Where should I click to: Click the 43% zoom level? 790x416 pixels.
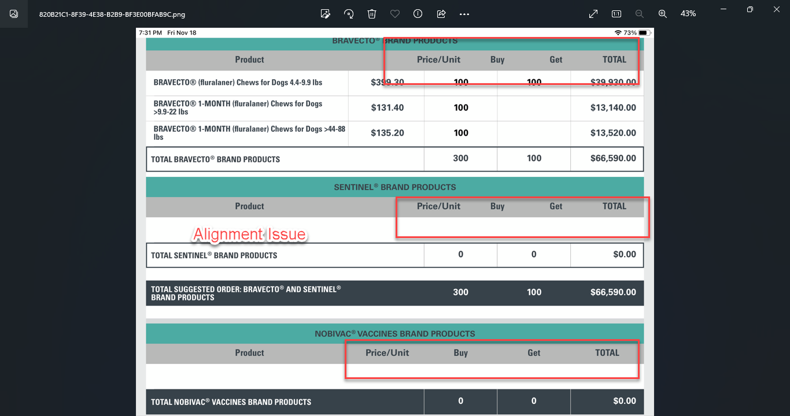(688, 14)
